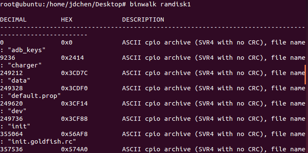
Task: Click the hex offset 0x574A0
Action: click(74, 150)
